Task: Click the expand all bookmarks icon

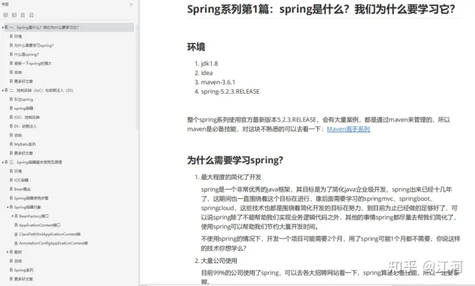Action: click(5, 15)
